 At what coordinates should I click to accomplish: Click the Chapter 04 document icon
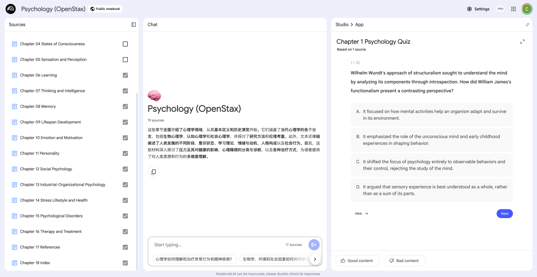(14, 44)
